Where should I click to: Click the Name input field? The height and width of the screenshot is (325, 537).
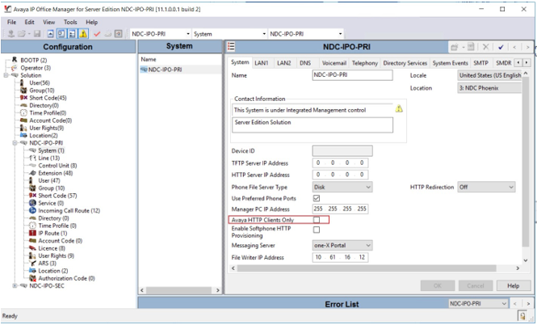[352, 75]
